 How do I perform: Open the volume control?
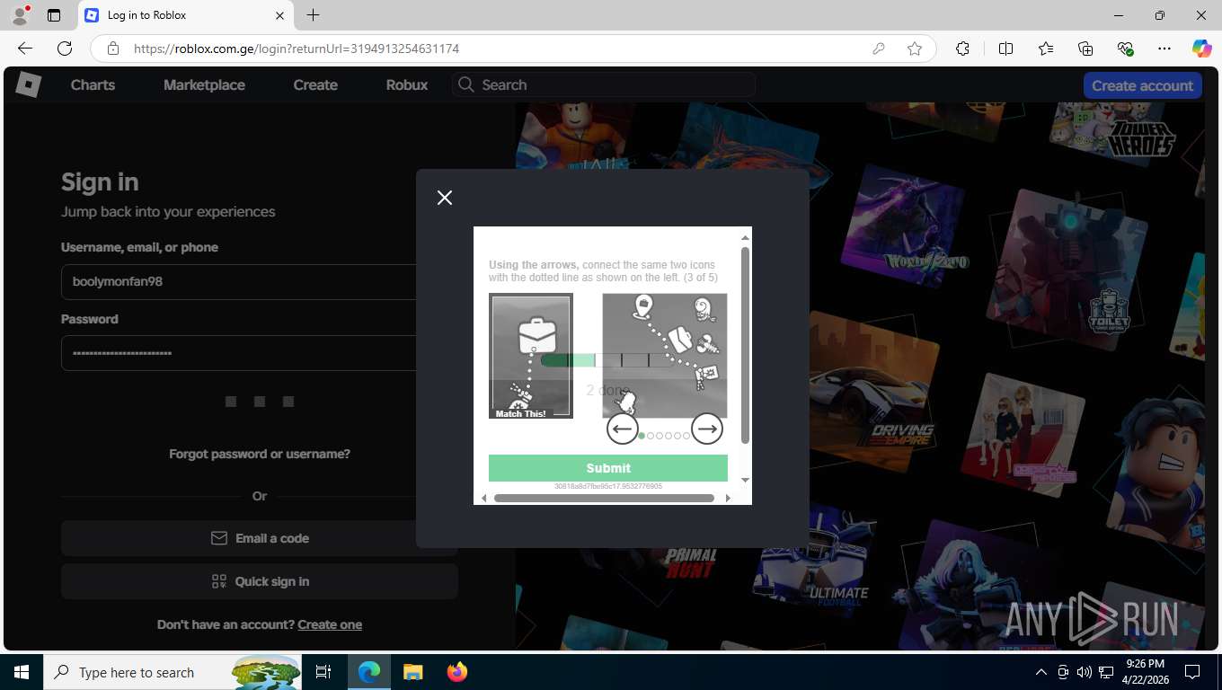1084,672
